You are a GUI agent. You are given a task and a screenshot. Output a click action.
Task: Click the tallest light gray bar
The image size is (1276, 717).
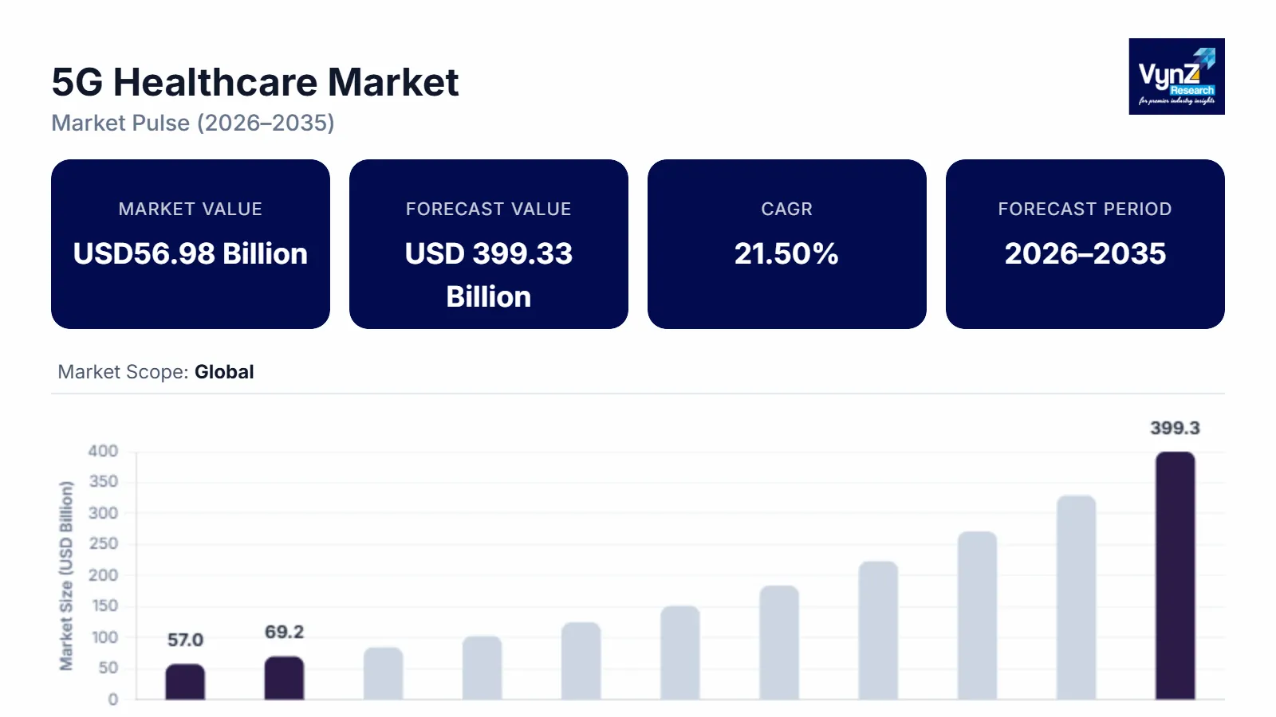click(x=1076, y=597)
